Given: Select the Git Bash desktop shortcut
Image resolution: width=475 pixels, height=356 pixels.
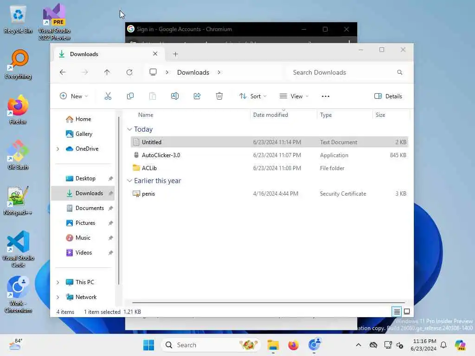Looking at the screenshot, I should pyautogui.click(x=18, y=155).
